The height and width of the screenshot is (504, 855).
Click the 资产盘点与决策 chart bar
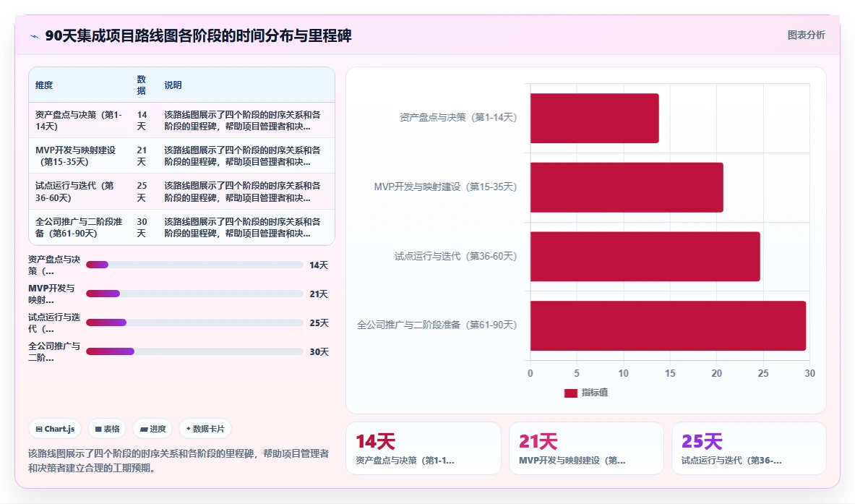click(x=594, y=118)
